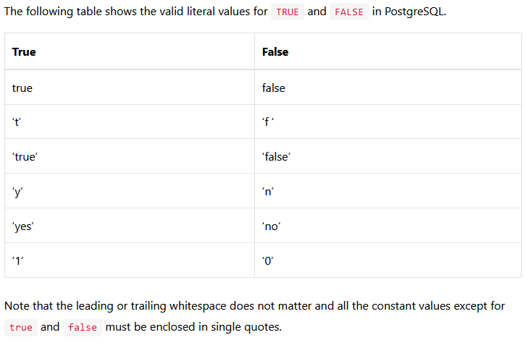Click the 'f' table cell

click(x=267, y=122)
